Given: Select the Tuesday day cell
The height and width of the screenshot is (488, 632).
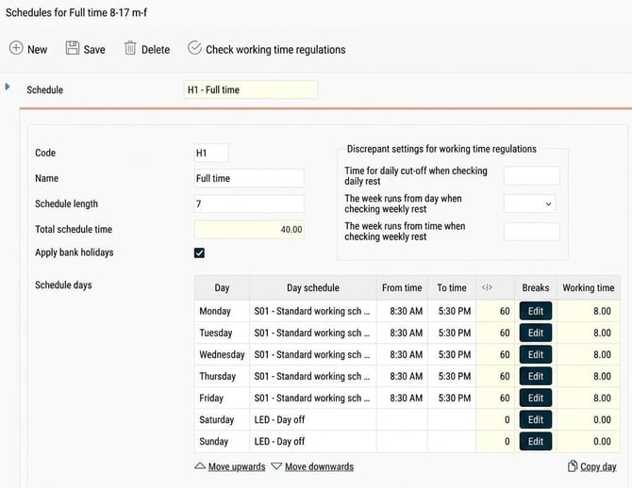Looking at the screenshot, I should coord(222,333).
